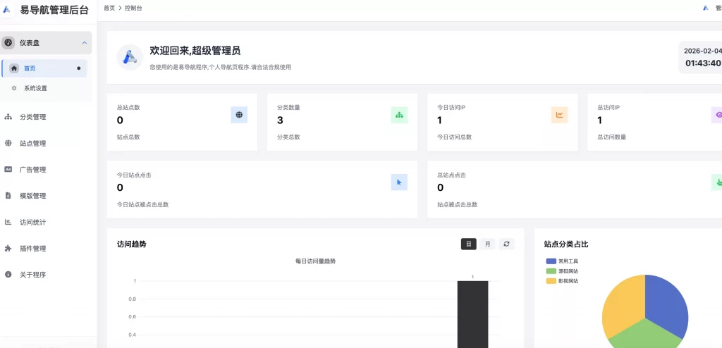Refresh the 访问趋势 chart
Image resolution: width=722 pixels, height=348 pixels.
pyautogui.click(x=506, y=244)
